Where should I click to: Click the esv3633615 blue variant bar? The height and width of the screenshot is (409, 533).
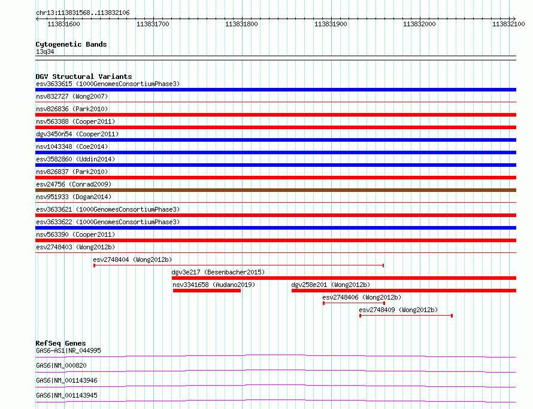coord(275,90)
